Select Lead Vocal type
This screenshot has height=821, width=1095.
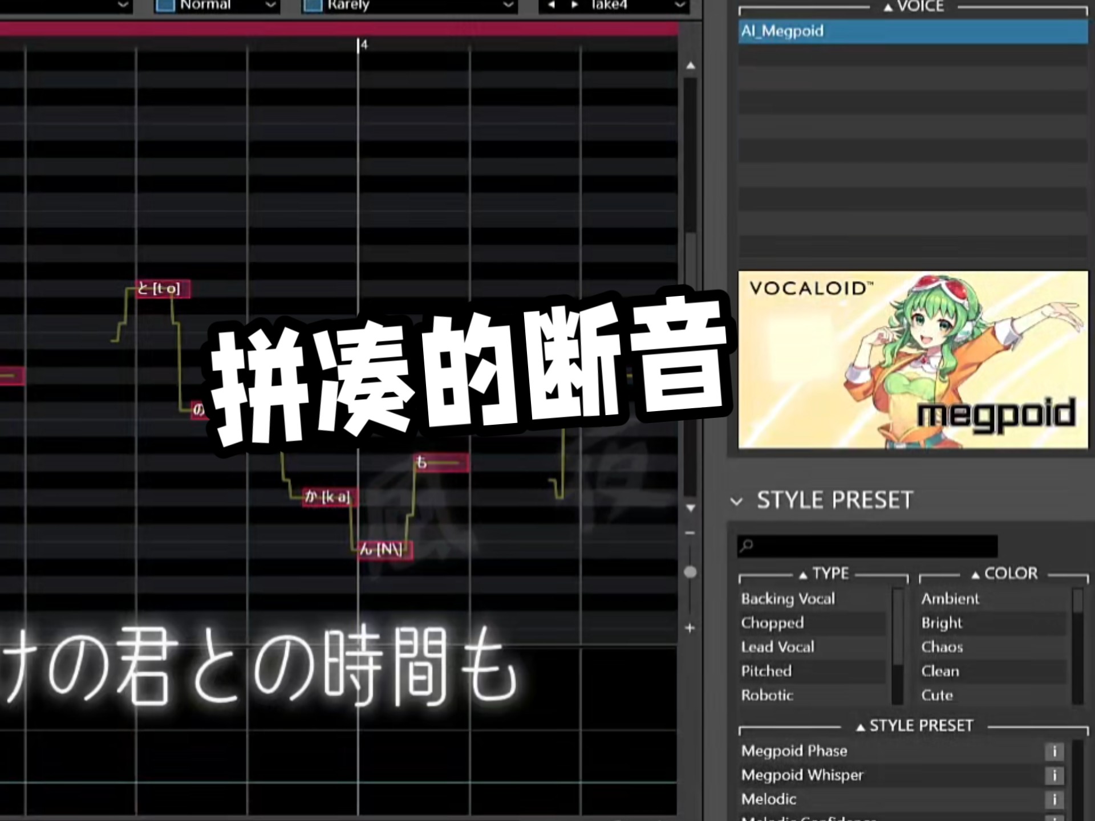[x=813, y=647]
